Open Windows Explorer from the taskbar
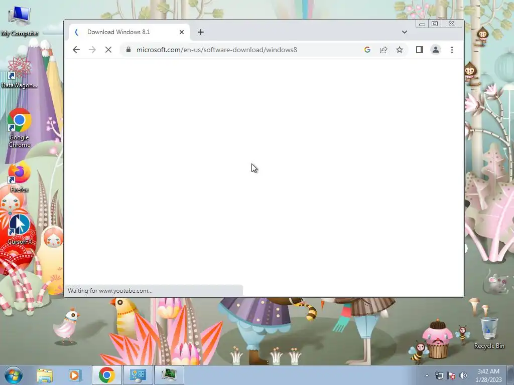The image size is (514, 385). pyautogui.click(x=45, y=375)
